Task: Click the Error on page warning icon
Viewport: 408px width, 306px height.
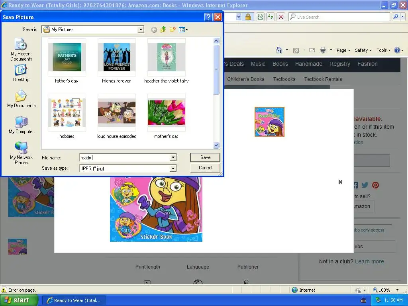Action: tap(4, 290)
